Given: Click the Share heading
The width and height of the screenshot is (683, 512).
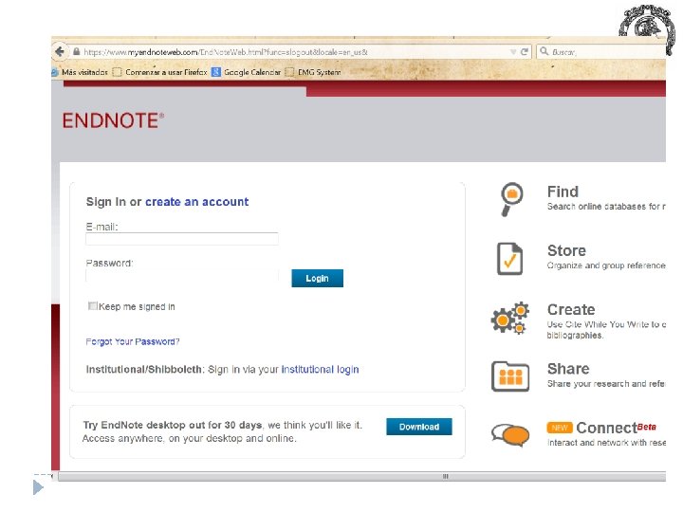Looking at the screenshot, I should click(568, 369).
